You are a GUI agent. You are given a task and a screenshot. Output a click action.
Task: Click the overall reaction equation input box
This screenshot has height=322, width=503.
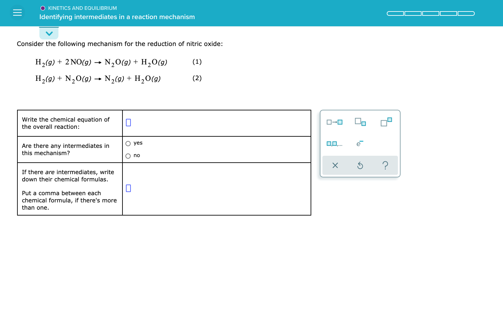[128, 122]
